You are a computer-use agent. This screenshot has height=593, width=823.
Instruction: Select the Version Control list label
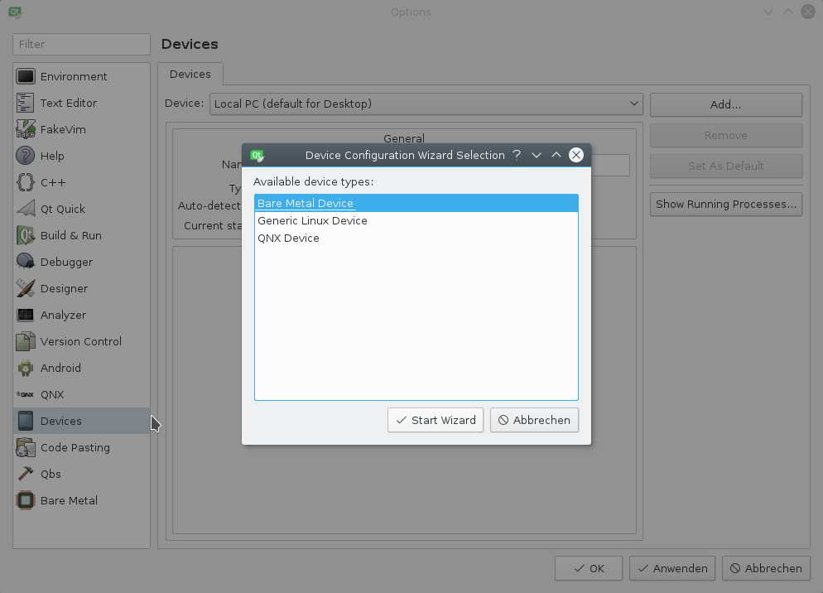click(x=81, y=341)
